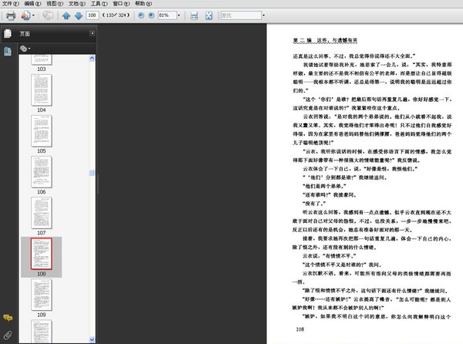Click the thumbnail panel scroll up arrow

92,58
